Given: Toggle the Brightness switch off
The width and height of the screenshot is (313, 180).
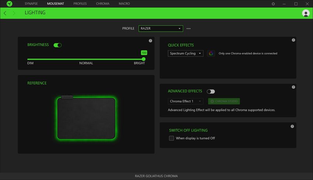Looking at the screenshot, I should pyautogui.click(x=57, y=45).
